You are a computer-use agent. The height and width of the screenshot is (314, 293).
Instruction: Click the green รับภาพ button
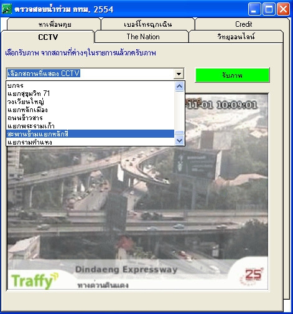[x=232, y=75]
